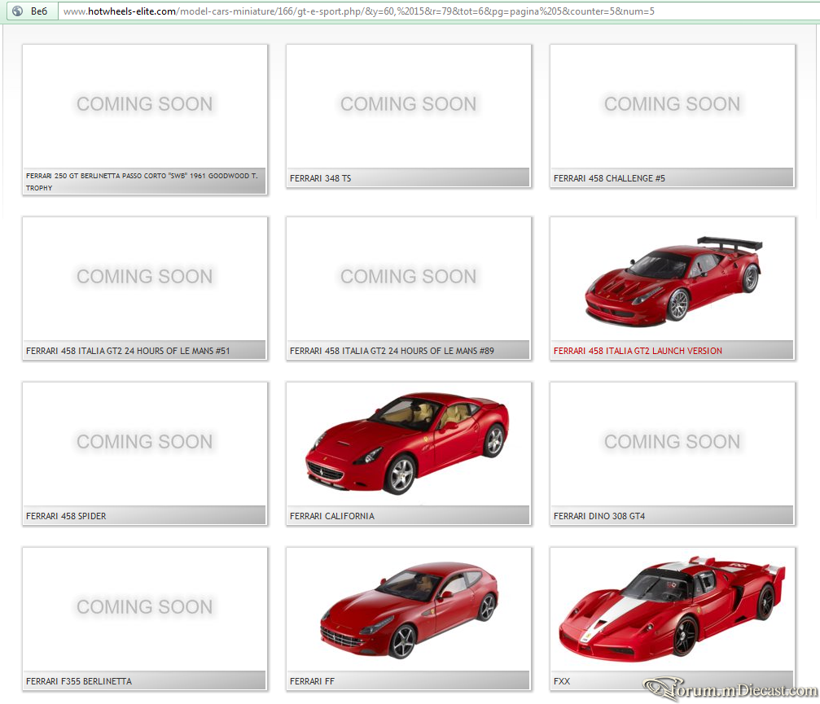Click the Ferrari California car image
This screenshot has width=820, height=704.
(x=407, y=444)
